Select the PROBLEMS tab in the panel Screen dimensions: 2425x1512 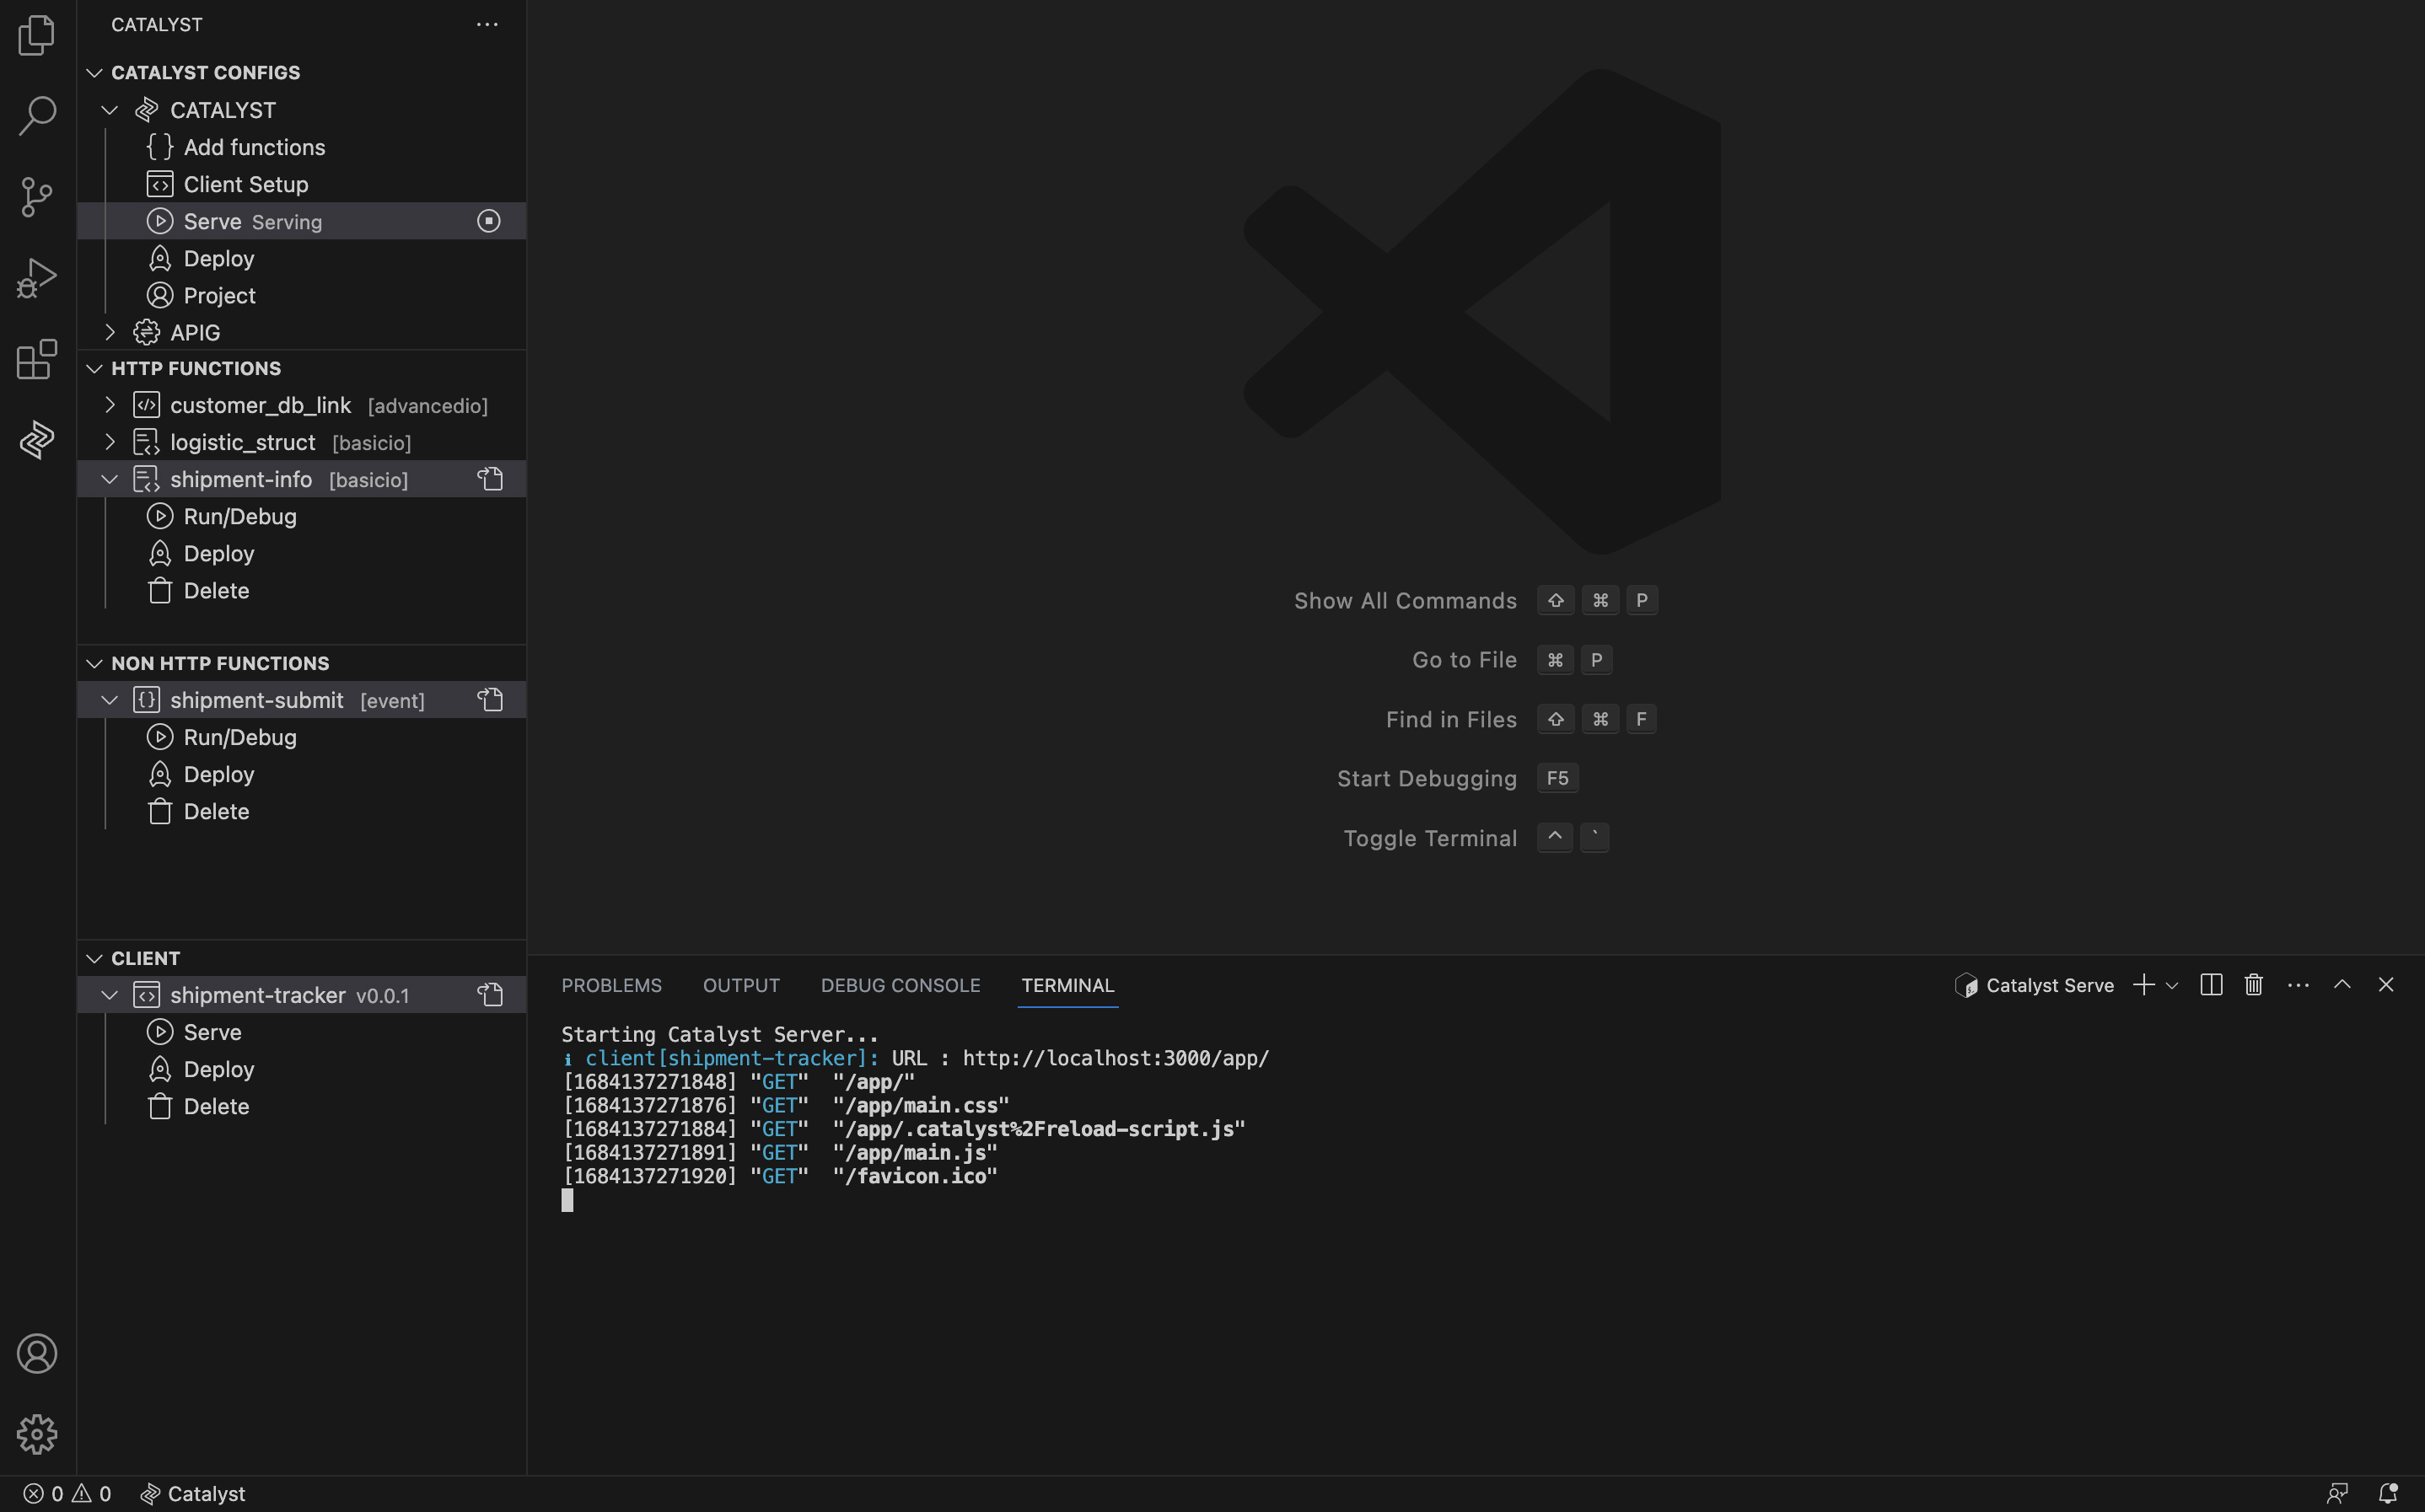610,984
